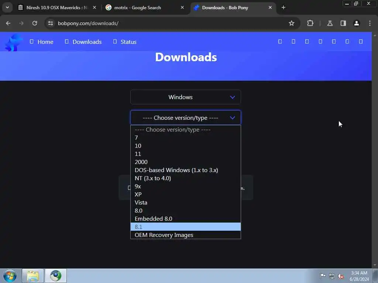The height and width of the screenshot is (283, 378).
Task: Open the Downloads navigation link
Action: [x=83, y=42]
